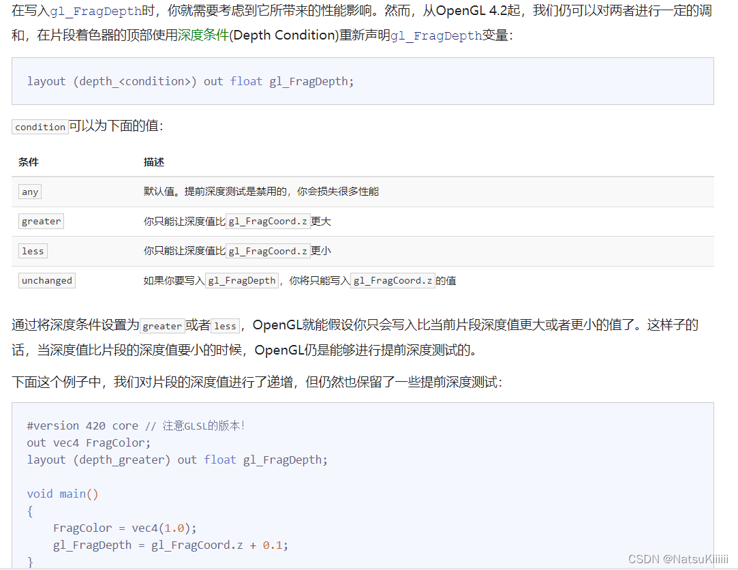Viewport: 738px width, 570px height.
Task: Select the less badge below the table
Action: (x=225, y=326)
